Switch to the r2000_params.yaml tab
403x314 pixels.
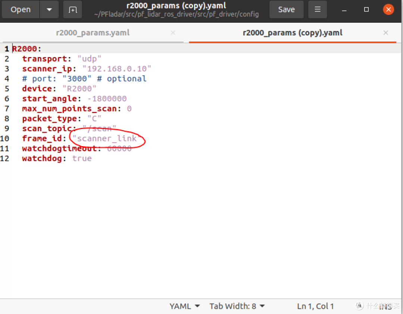click(93, 33)
